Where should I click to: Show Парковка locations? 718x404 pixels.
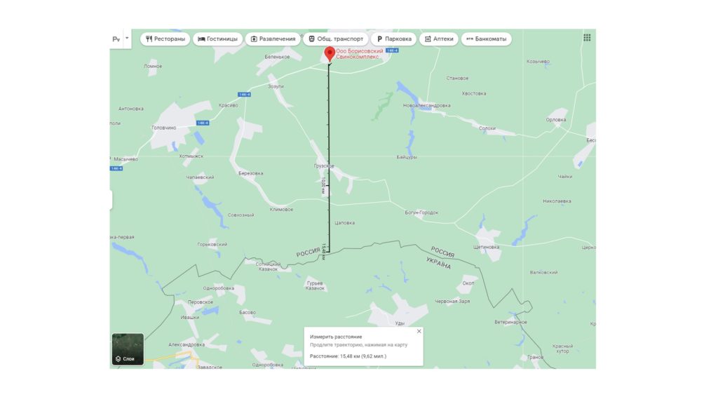click(x=394, y=39)
